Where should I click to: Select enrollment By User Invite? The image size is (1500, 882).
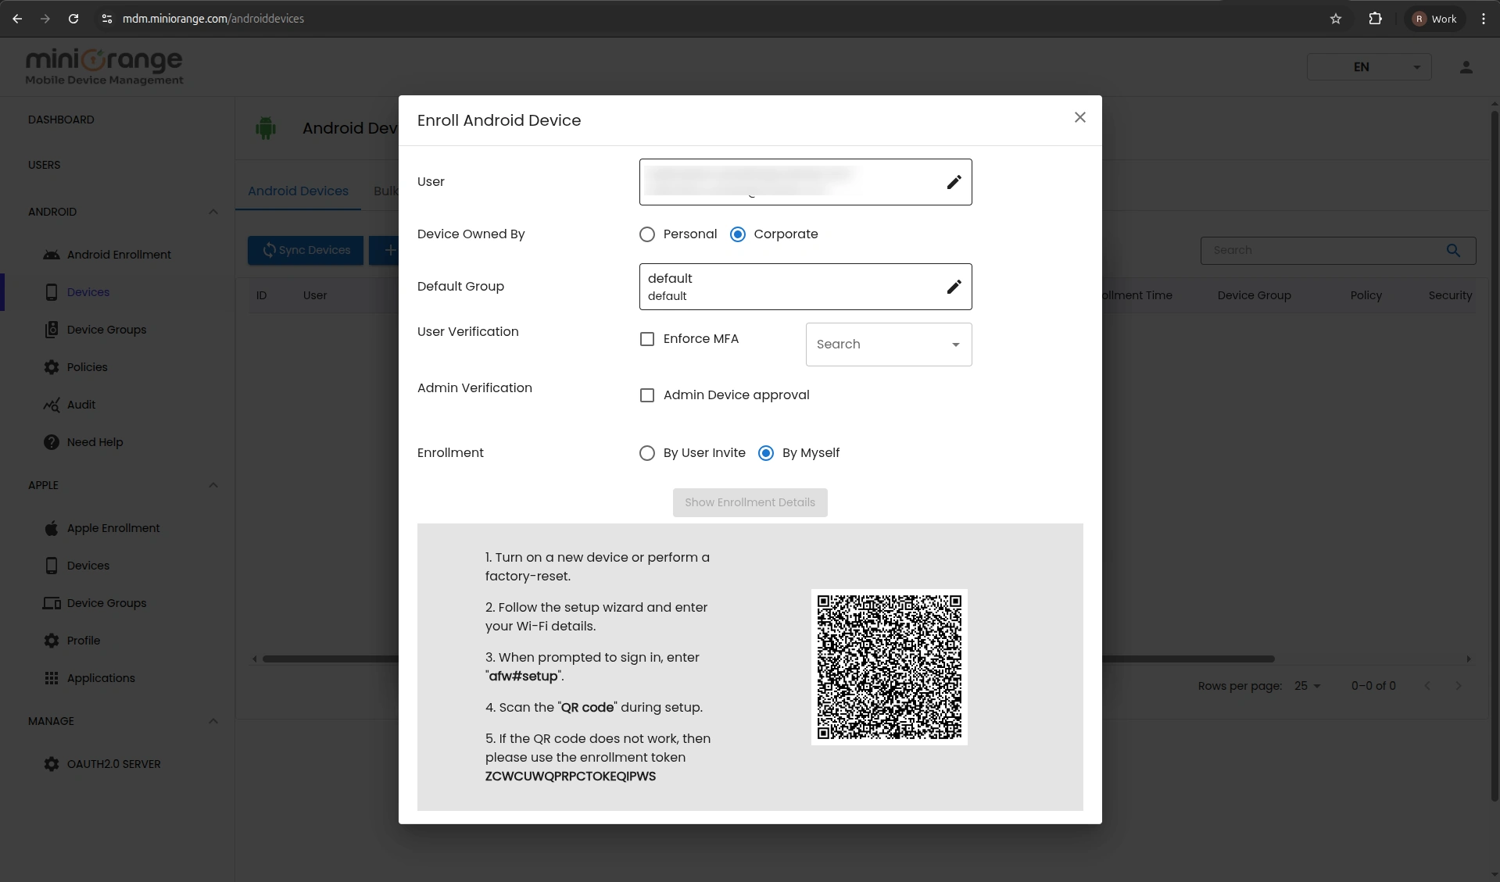click(x=647, y=453)
